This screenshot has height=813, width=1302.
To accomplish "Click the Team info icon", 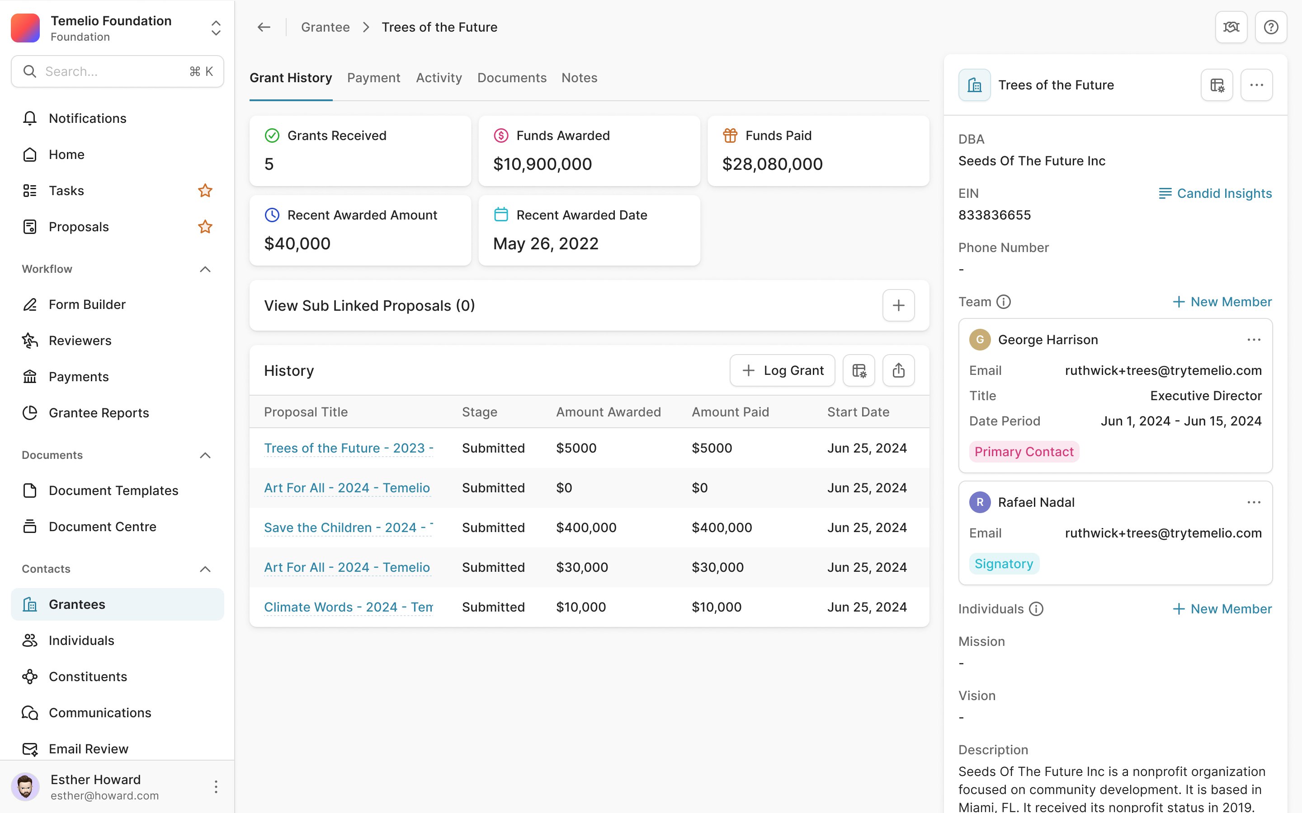I will click(x=1004, y=302).
